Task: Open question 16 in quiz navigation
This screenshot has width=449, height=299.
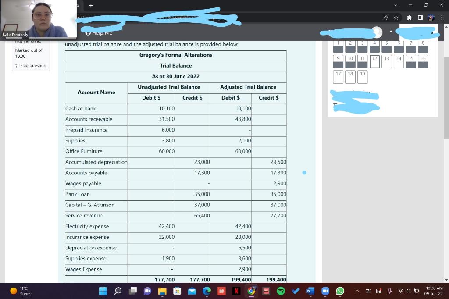Action: click(x=423, y=61)
